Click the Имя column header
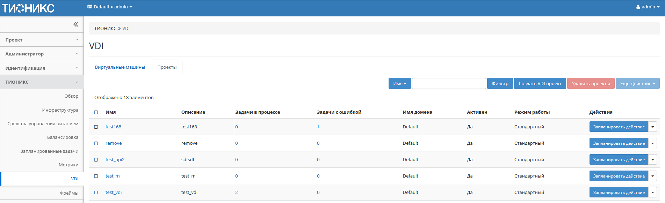Viewport: 665px width, 203px height. (110, 112)
